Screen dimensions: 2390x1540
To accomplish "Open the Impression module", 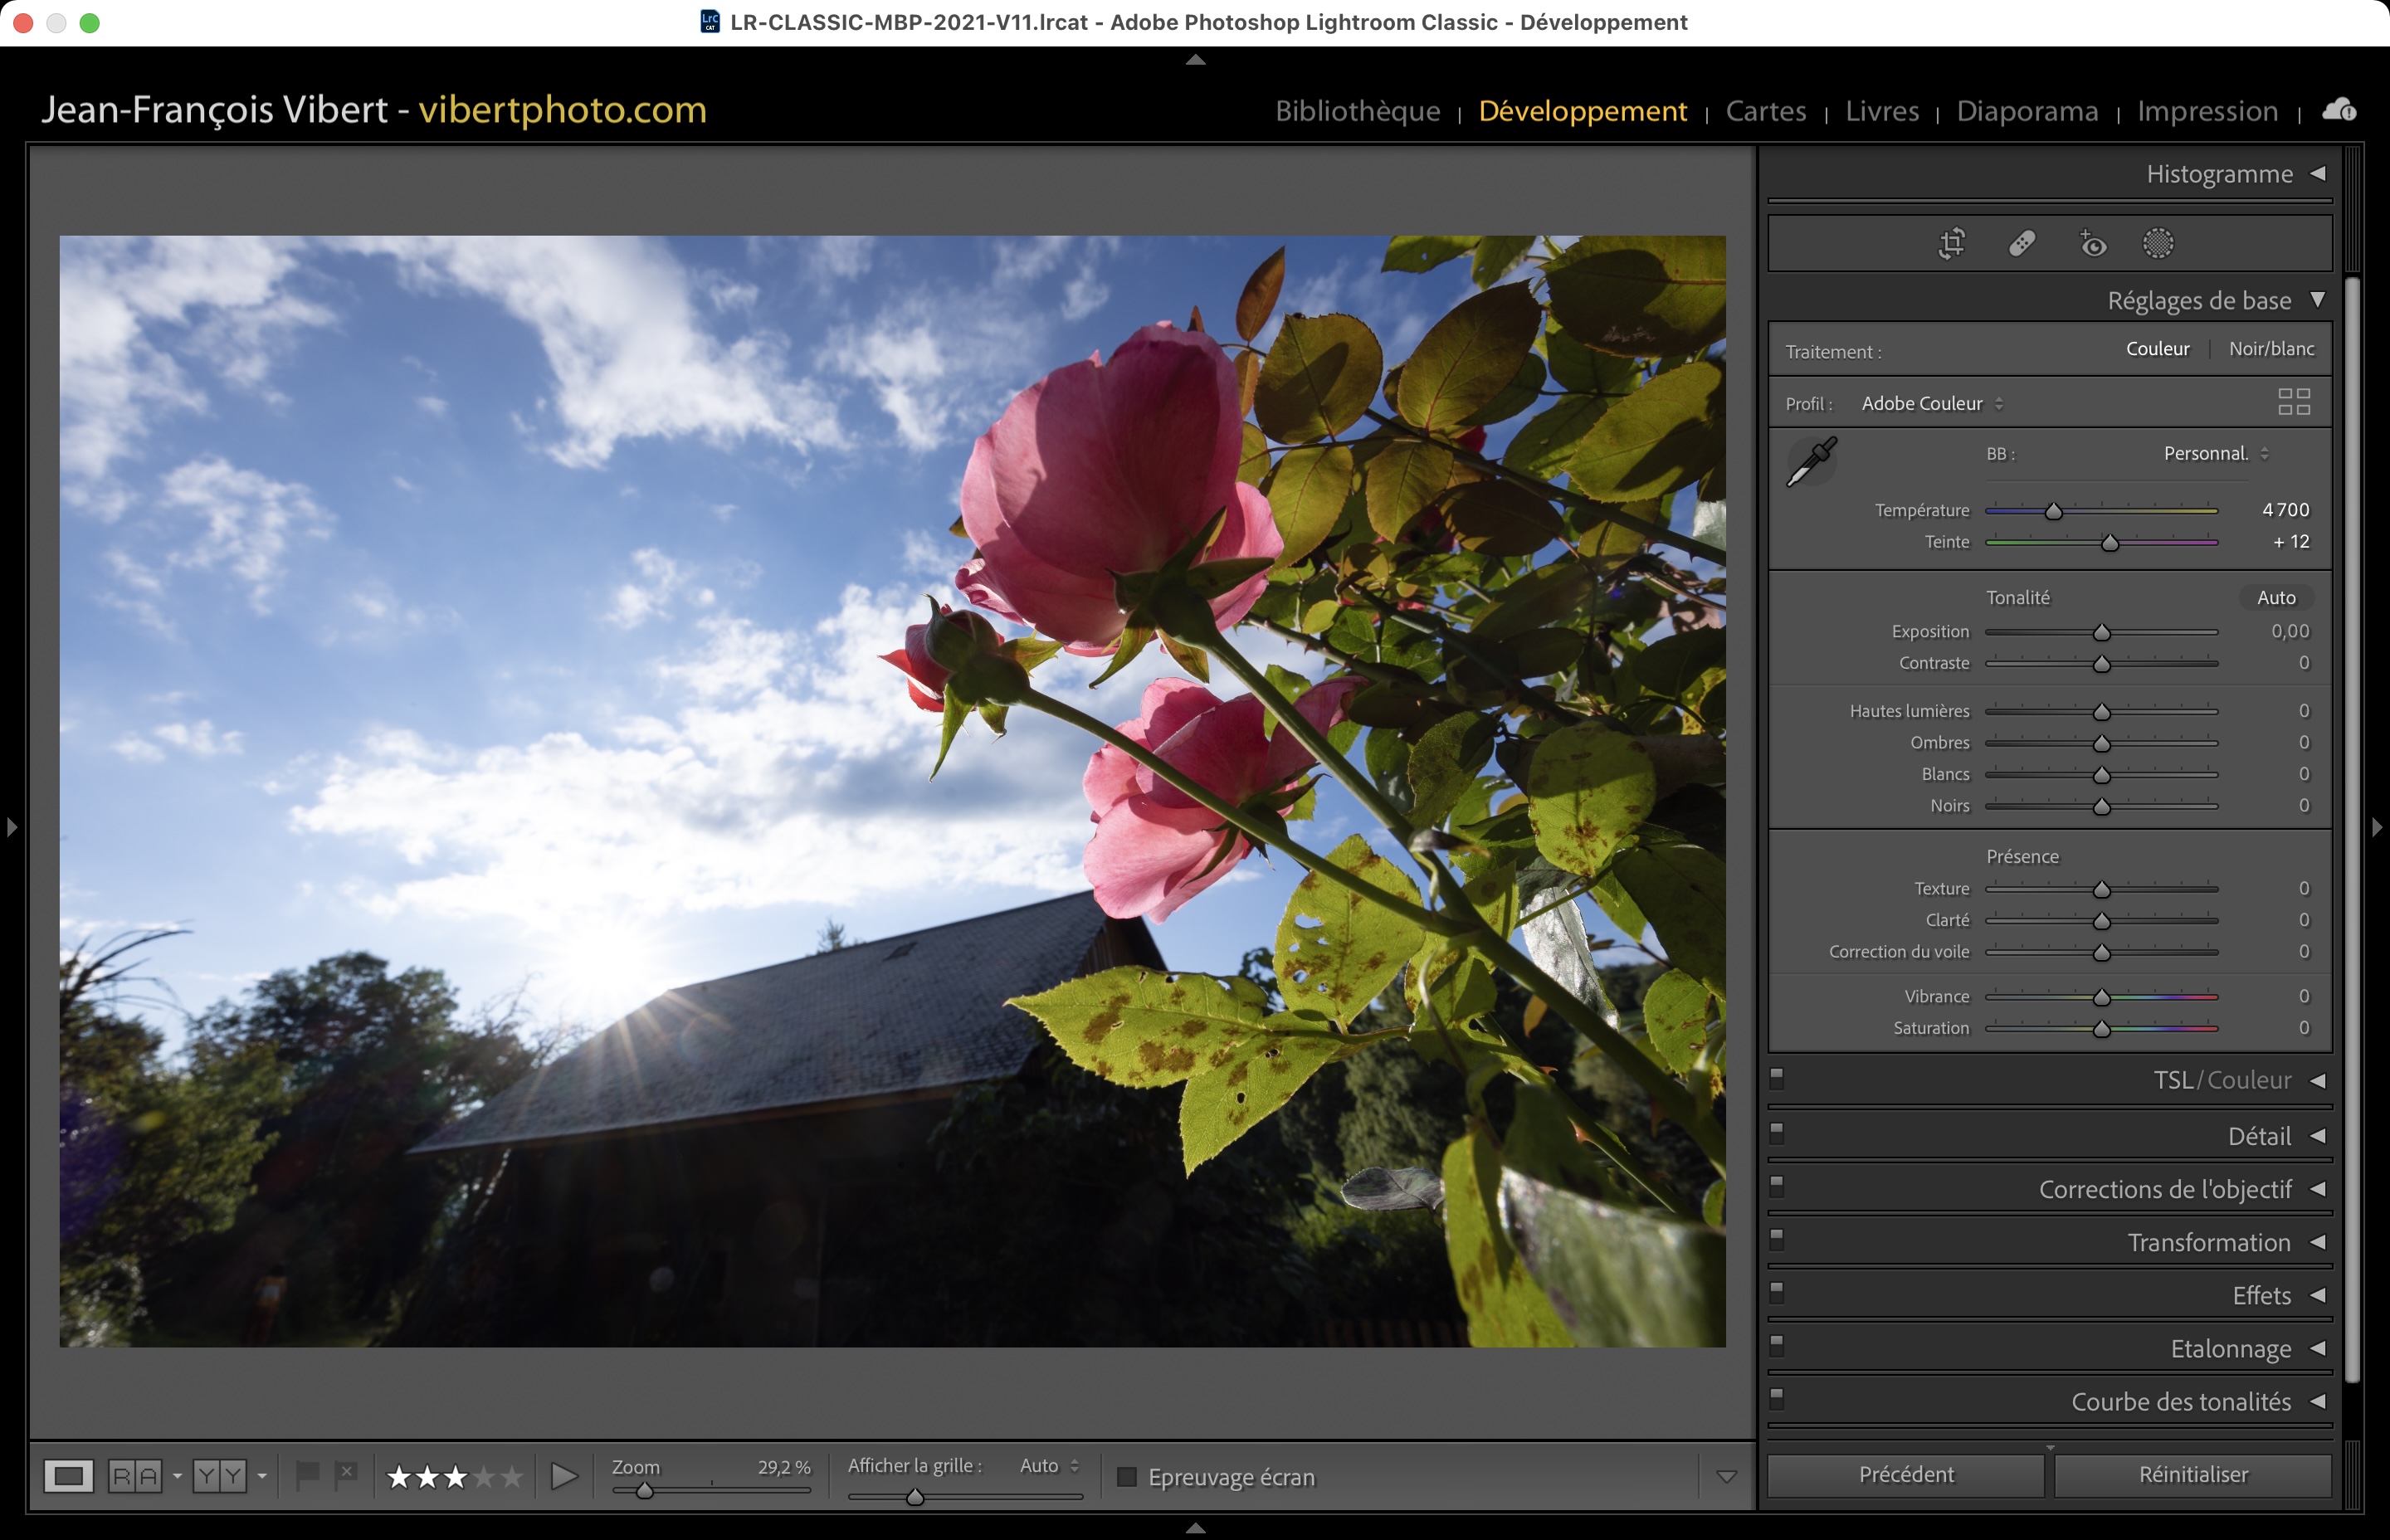I will (x=2207, y=111).
